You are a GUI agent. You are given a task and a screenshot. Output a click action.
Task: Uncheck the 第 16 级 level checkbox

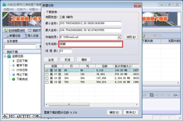pyautogui.click(x=47, y=70)
